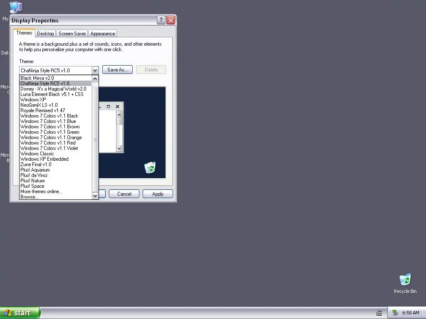Click the theme preview Recycle Bin thumbnail
Screen dimensions: 426x319
150,167
